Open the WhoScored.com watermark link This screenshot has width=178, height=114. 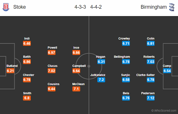(164, 110)
